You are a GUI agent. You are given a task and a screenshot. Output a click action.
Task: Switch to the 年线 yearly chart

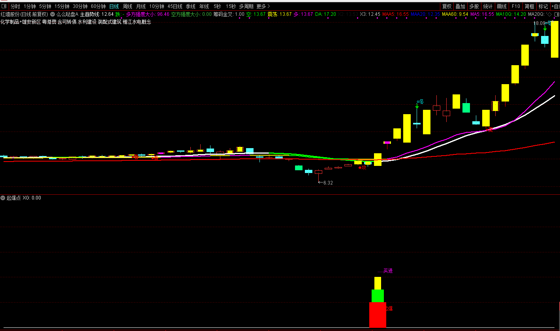tap(204, 6)
